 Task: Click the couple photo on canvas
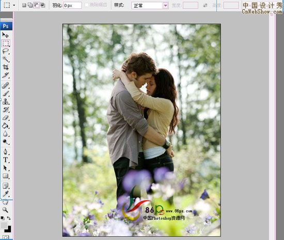click(x=141, y=130)
